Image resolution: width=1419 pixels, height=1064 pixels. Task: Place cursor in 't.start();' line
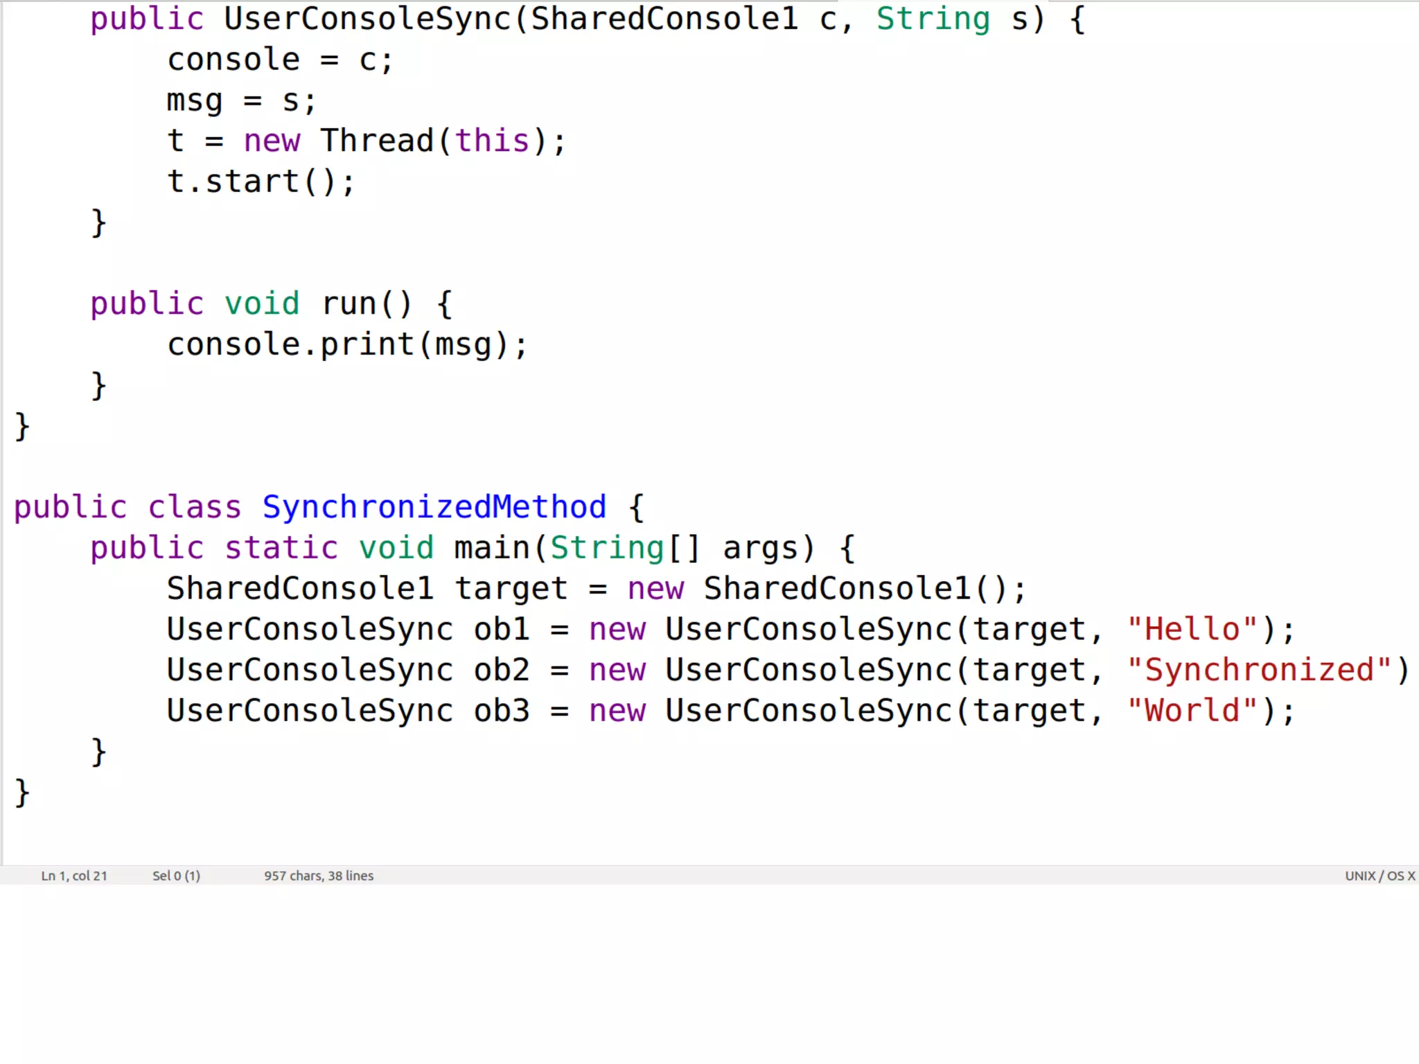click(261, 182)
